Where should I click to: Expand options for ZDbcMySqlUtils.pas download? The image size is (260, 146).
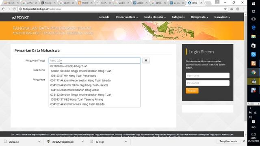(x=82, y=142)
